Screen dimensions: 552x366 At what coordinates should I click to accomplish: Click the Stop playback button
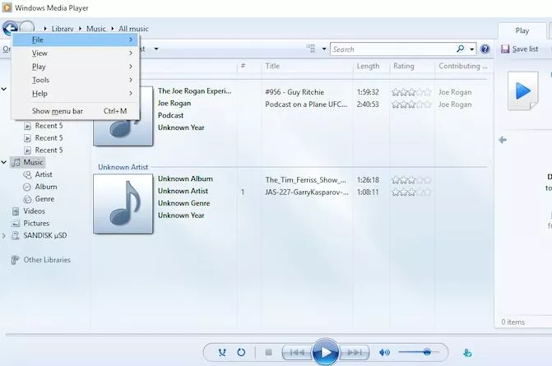(x=269, y=352)
